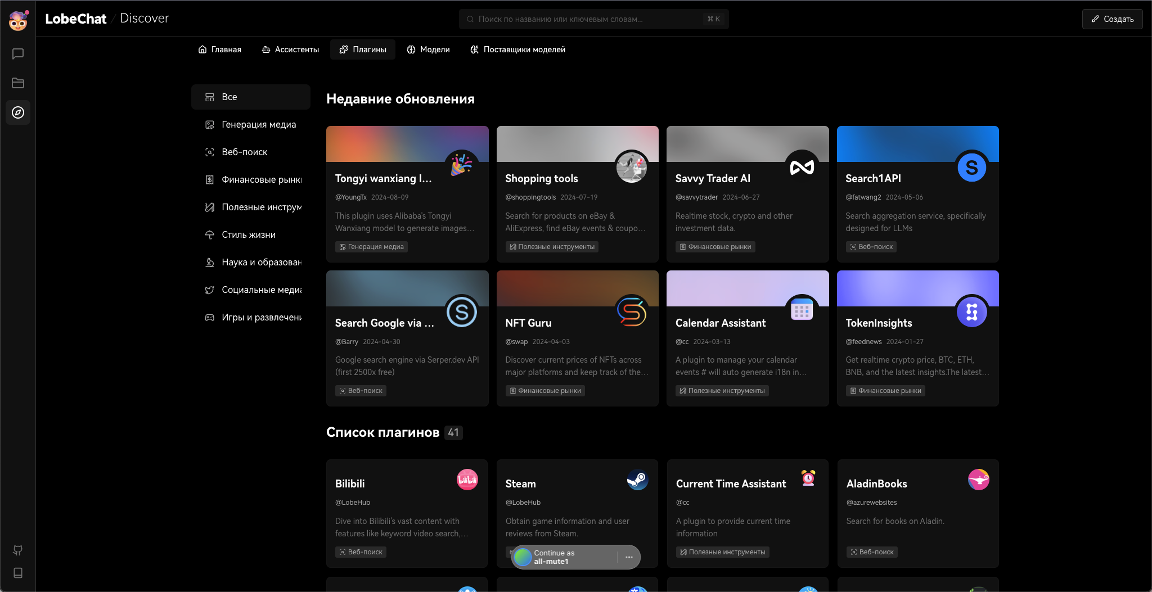Click the Discover breadcrumb label
The height and width of the screenshot is (592, 1152).
tap(145, 18)
